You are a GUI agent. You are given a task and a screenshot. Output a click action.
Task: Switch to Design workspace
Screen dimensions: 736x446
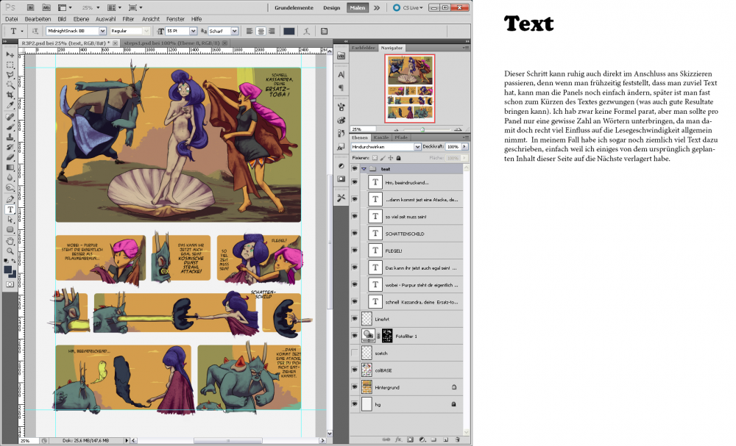click(331, 7)
